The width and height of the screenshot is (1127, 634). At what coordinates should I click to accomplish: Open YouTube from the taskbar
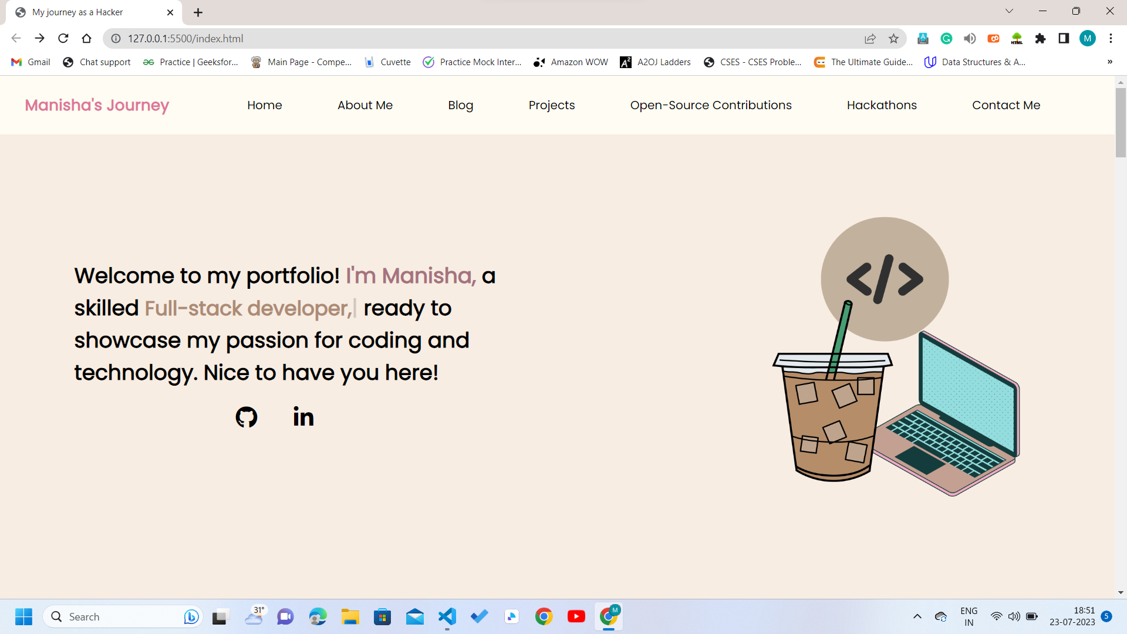point(576,616)
